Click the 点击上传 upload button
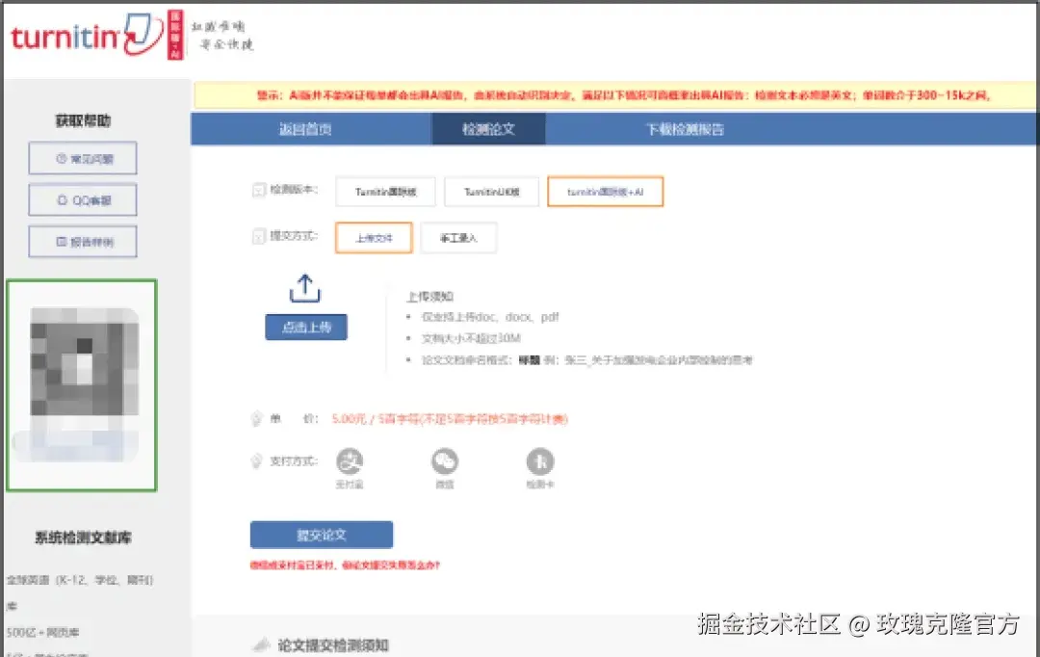1040x657 pixels. click(x=306, y=328)
